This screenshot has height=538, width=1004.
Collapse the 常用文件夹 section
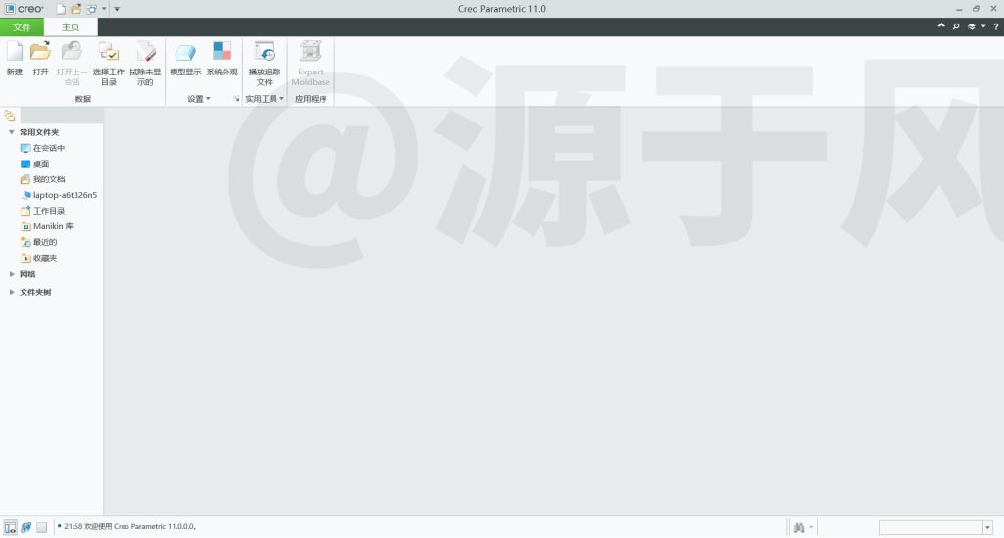(12, 132)
